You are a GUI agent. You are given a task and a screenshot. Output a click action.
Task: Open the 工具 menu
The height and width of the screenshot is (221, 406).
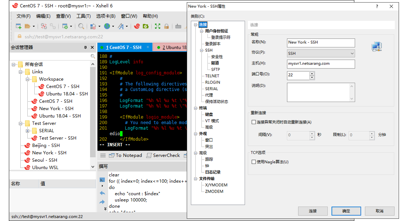[83, 16]
